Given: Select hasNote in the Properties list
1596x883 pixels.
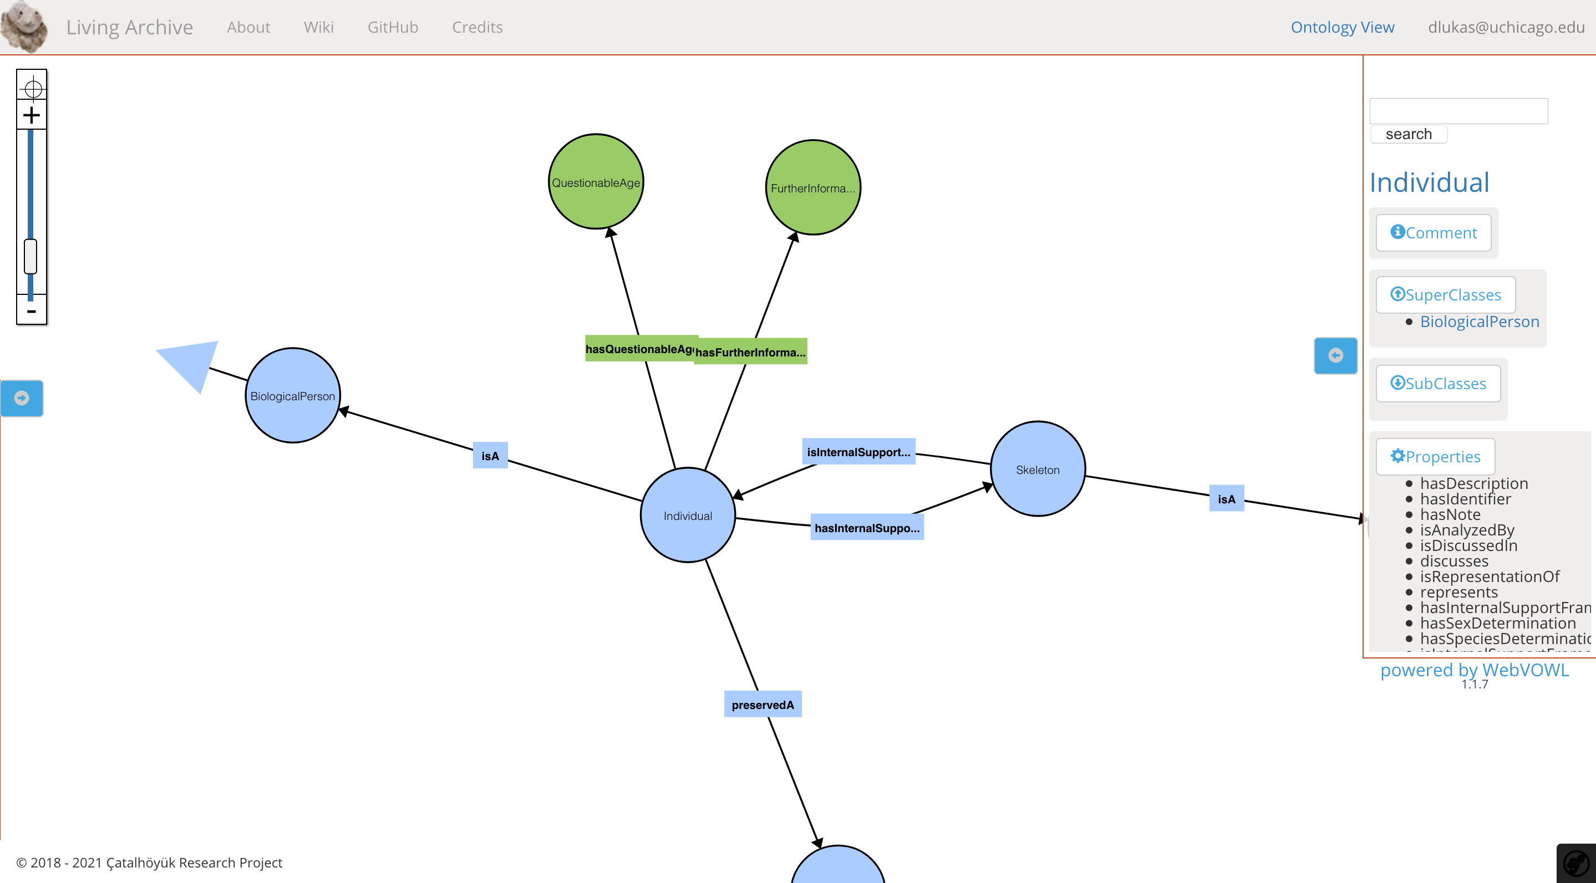Looking at the screenshot, I should tap(1450, 514).
